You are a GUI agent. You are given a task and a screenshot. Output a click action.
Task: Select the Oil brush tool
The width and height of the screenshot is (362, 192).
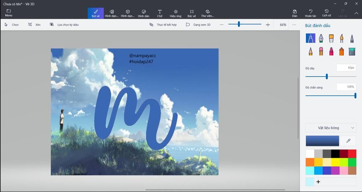331,38
